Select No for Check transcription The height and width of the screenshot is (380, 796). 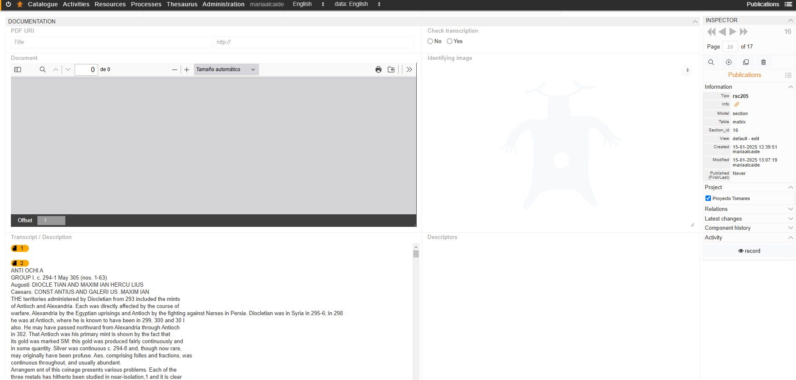430,41
